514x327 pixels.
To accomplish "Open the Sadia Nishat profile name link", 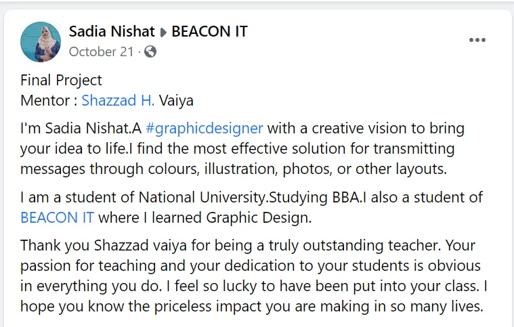I will (x=111, y=31).
